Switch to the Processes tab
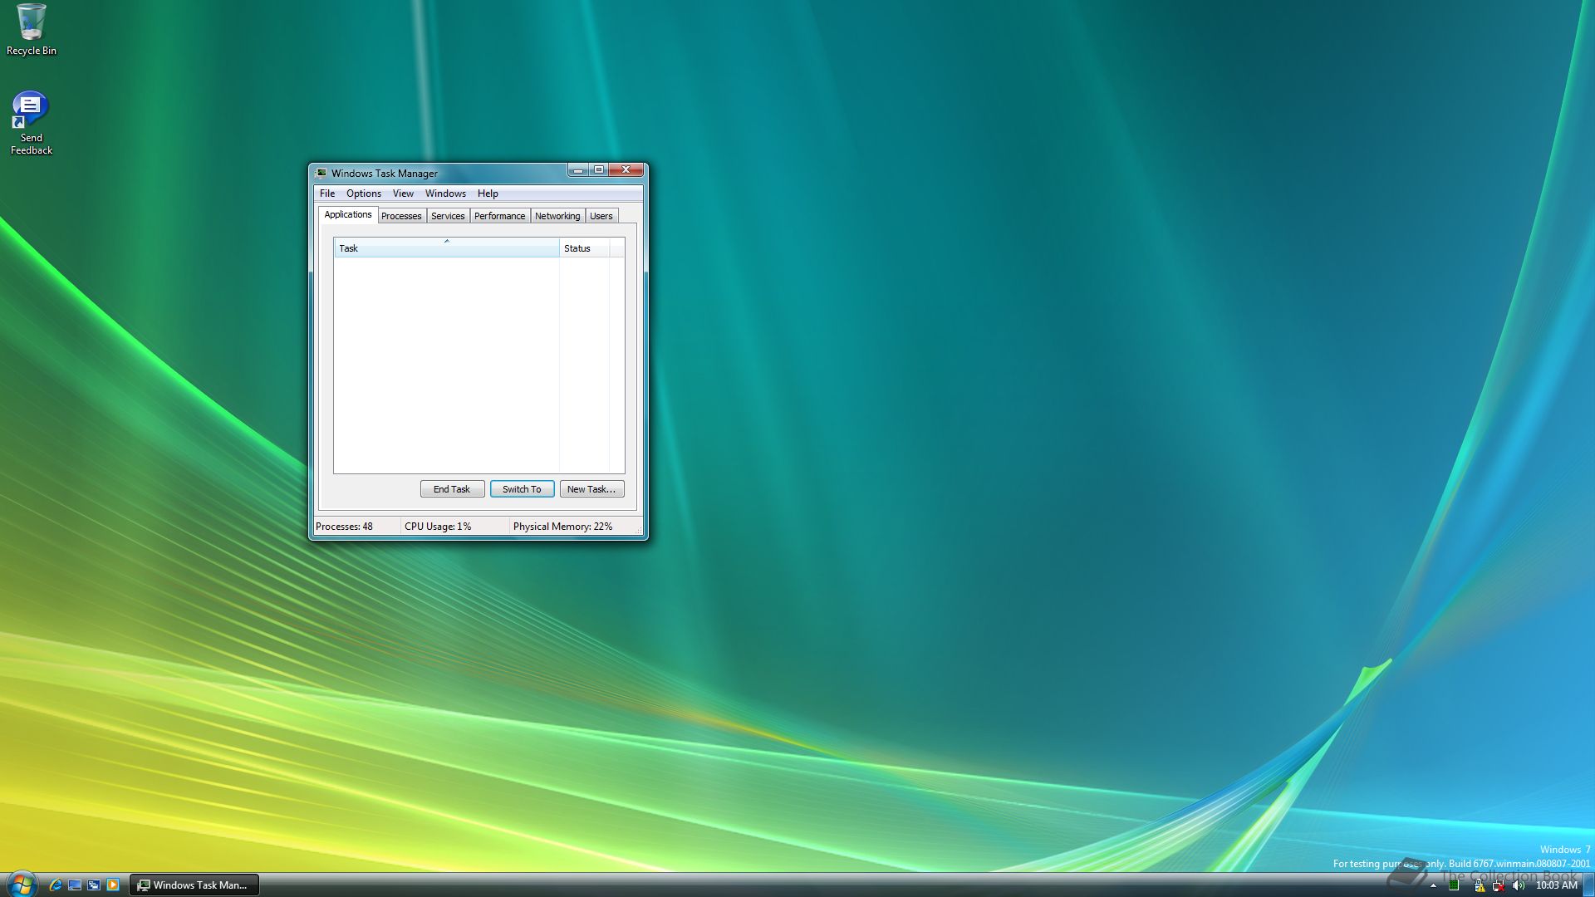Viewport: 1595px width, 897px height. (401, 216)
